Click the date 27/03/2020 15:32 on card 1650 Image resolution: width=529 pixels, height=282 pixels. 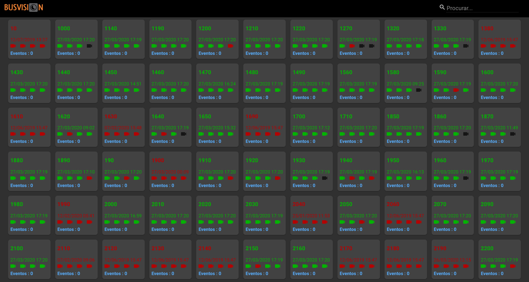pyautogui.click(x=217, y=128)
